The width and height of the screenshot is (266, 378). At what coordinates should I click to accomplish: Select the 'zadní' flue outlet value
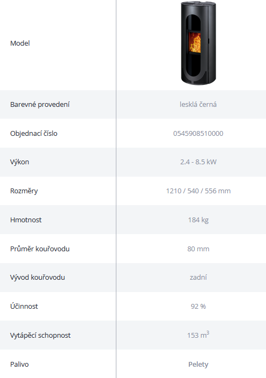198,278
